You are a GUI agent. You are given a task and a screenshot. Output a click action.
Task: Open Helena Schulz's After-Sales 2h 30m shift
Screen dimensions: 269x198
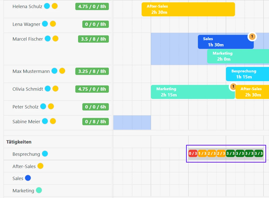(188, 9)
